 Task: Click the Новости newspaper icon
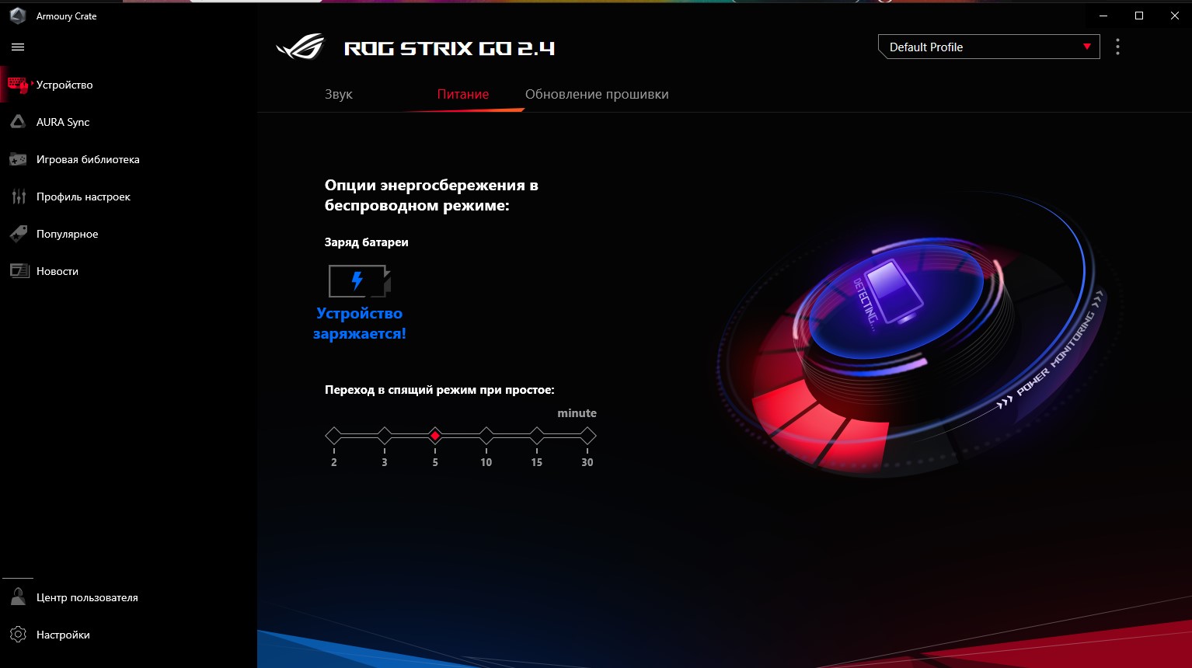pyautogui.click(x=19, y=271)
